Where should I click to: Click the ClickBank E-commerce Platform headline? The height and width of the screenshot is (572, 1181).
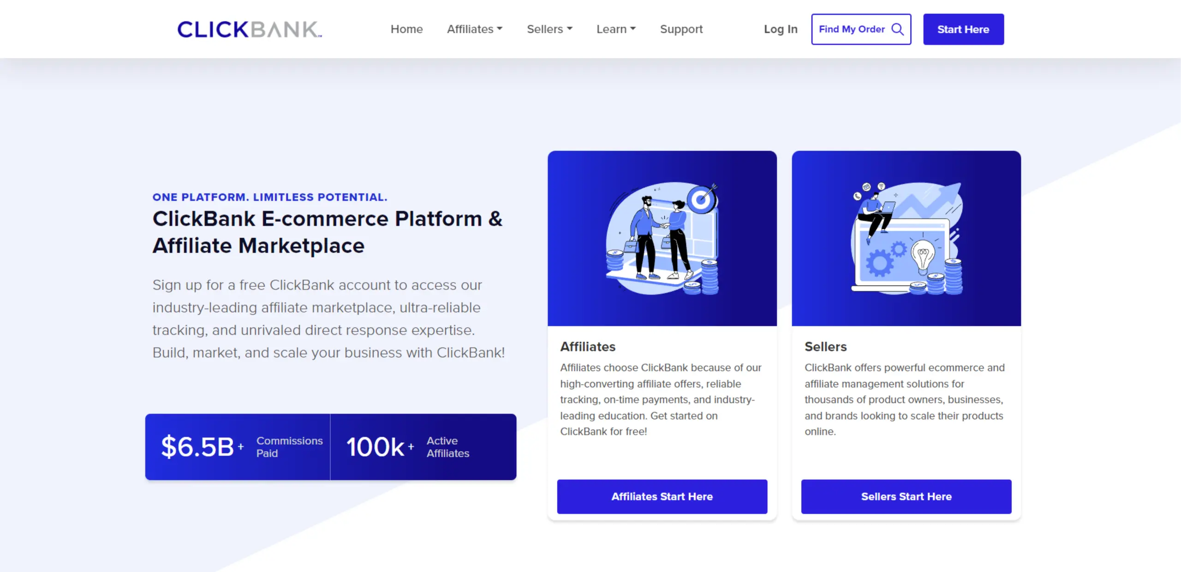click(328, 232)
